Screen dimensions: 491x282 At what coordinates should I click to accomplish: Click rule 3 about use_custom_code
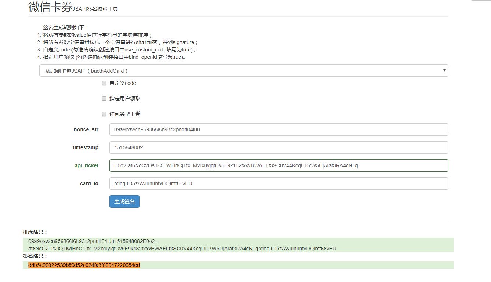[x=120, y=50]
